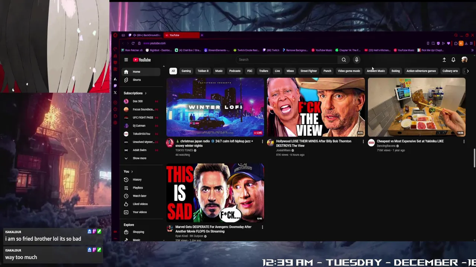This screenshot has height=267, width=476.
Task: Select the All filter chip
Action: 173,71
